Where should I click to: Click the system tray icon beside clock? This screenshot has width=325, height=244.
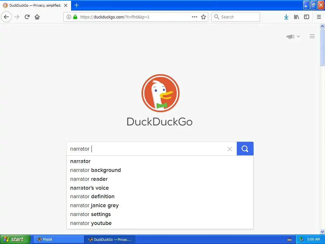tap(301, 239)
